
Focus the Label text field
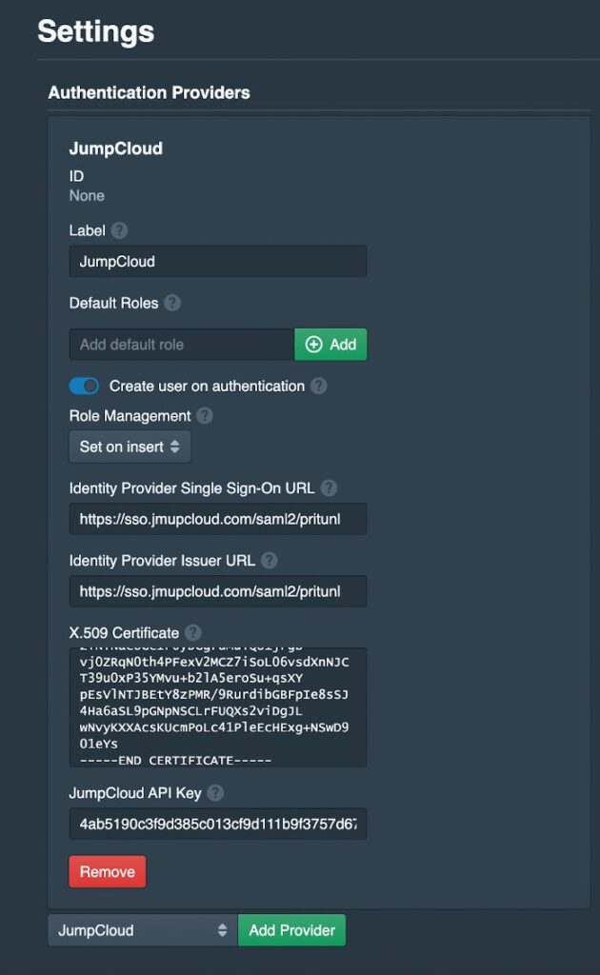[217, 261]
